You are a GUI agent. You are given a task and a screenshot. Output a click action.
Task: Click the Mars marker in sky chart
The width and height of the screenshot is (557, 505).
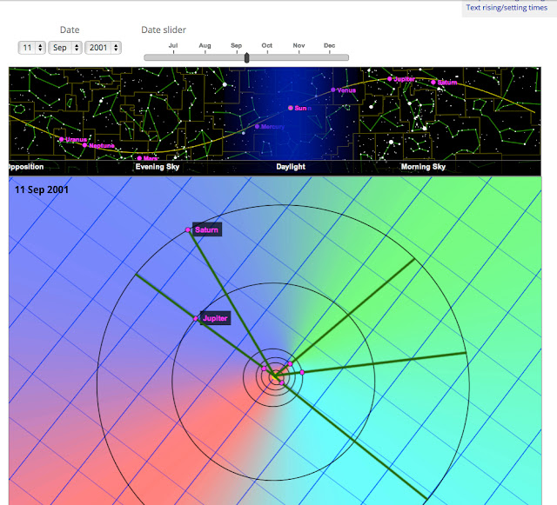(139, 158)
